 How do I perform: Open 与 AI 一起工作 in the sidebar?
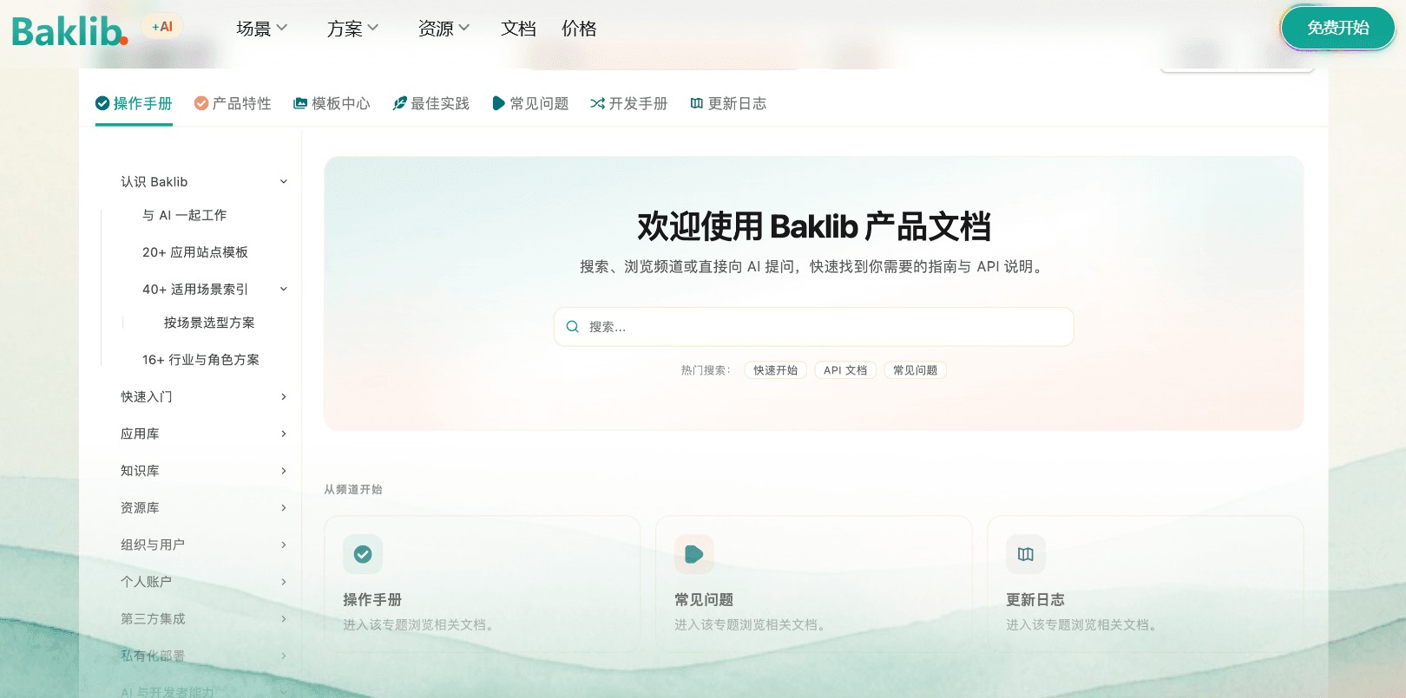click(x=184, y=215)
